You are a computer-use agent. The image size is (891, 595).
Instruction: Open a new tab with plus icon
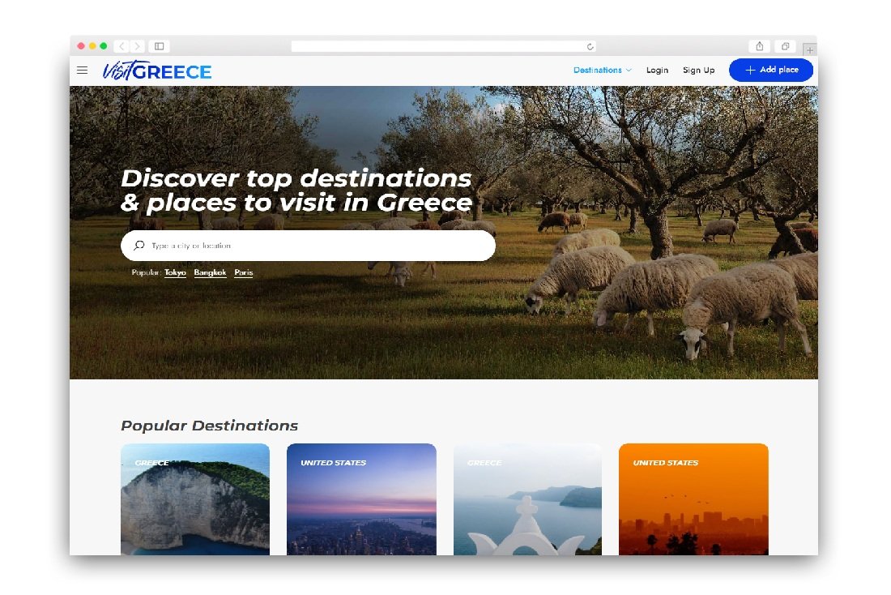click(x=810, y=49)
